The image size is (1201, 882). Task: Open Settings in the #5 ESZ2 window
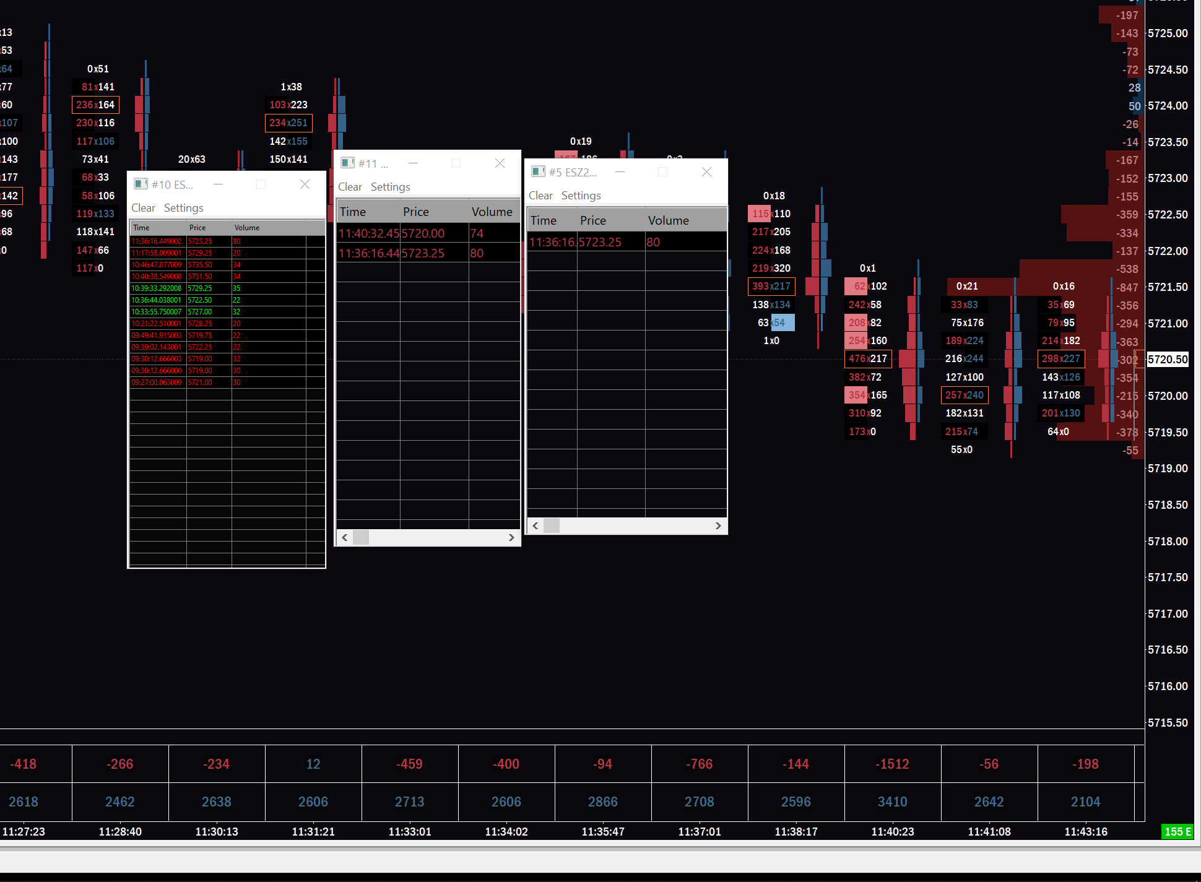(581, 196)
